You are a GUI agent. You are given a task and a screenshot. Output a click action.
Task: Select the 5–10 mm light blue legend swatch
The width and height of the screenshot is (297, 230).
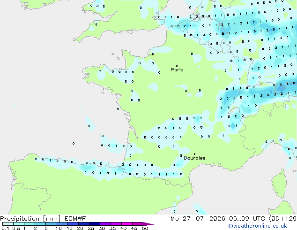click(x=52, y=224)
